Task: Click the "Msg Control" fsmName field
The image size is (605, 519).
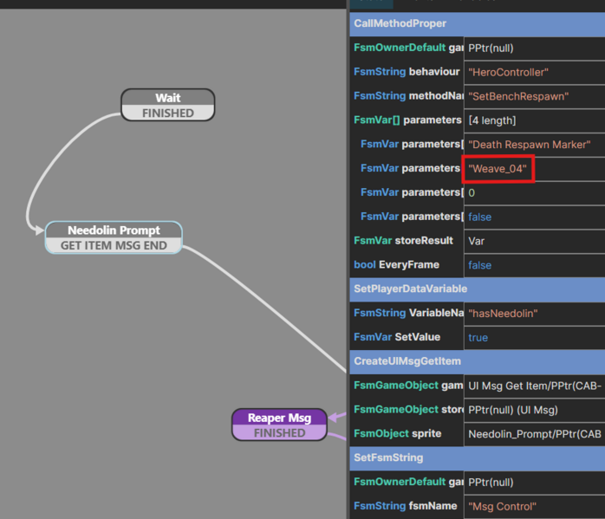Action: (x=534, y=505)
